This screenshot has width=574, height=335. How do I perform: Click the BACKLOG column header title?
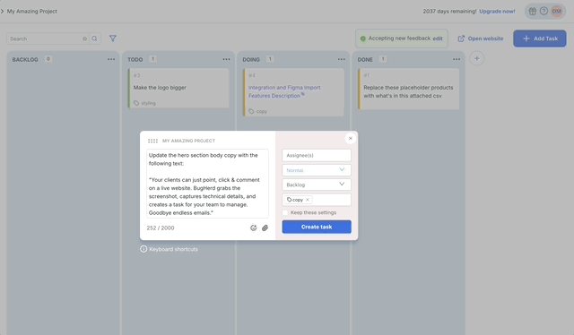(x=25, y=60)
